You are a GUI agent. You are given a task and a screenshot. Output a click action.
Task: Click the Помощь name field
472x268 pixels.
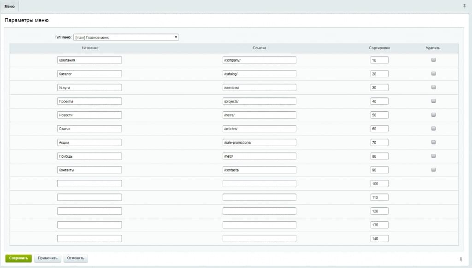click(x=89, y=156)
